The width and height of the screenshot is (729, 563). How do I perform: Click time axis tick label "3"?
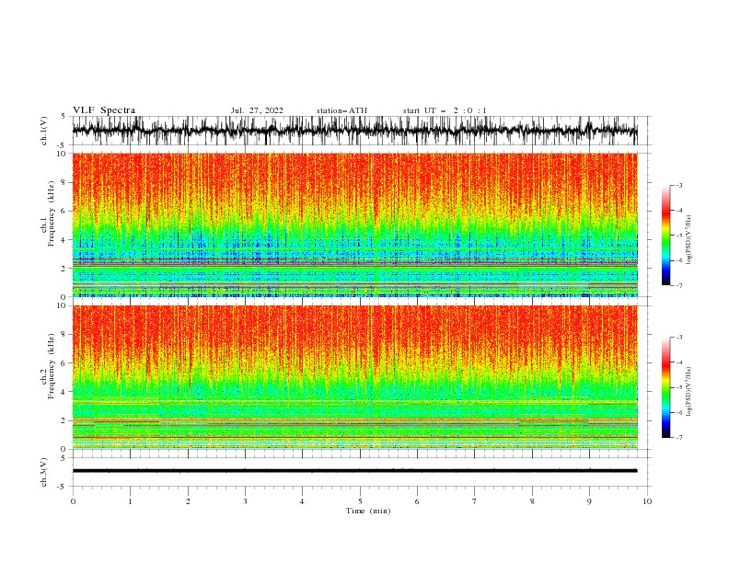(245, 501)
